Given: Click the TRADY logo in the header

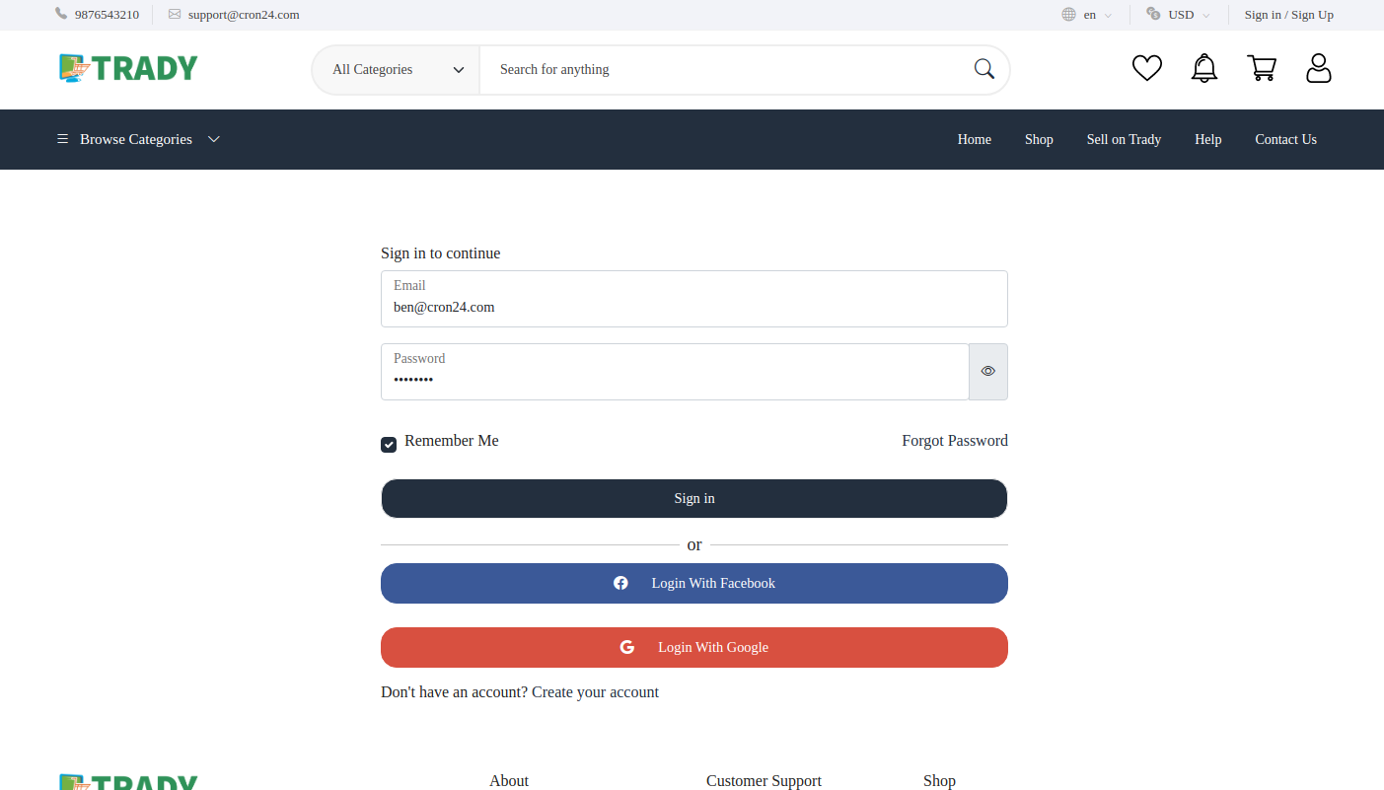Looking at the screenshot, I should pyautogui.click(x=127, y=68).
